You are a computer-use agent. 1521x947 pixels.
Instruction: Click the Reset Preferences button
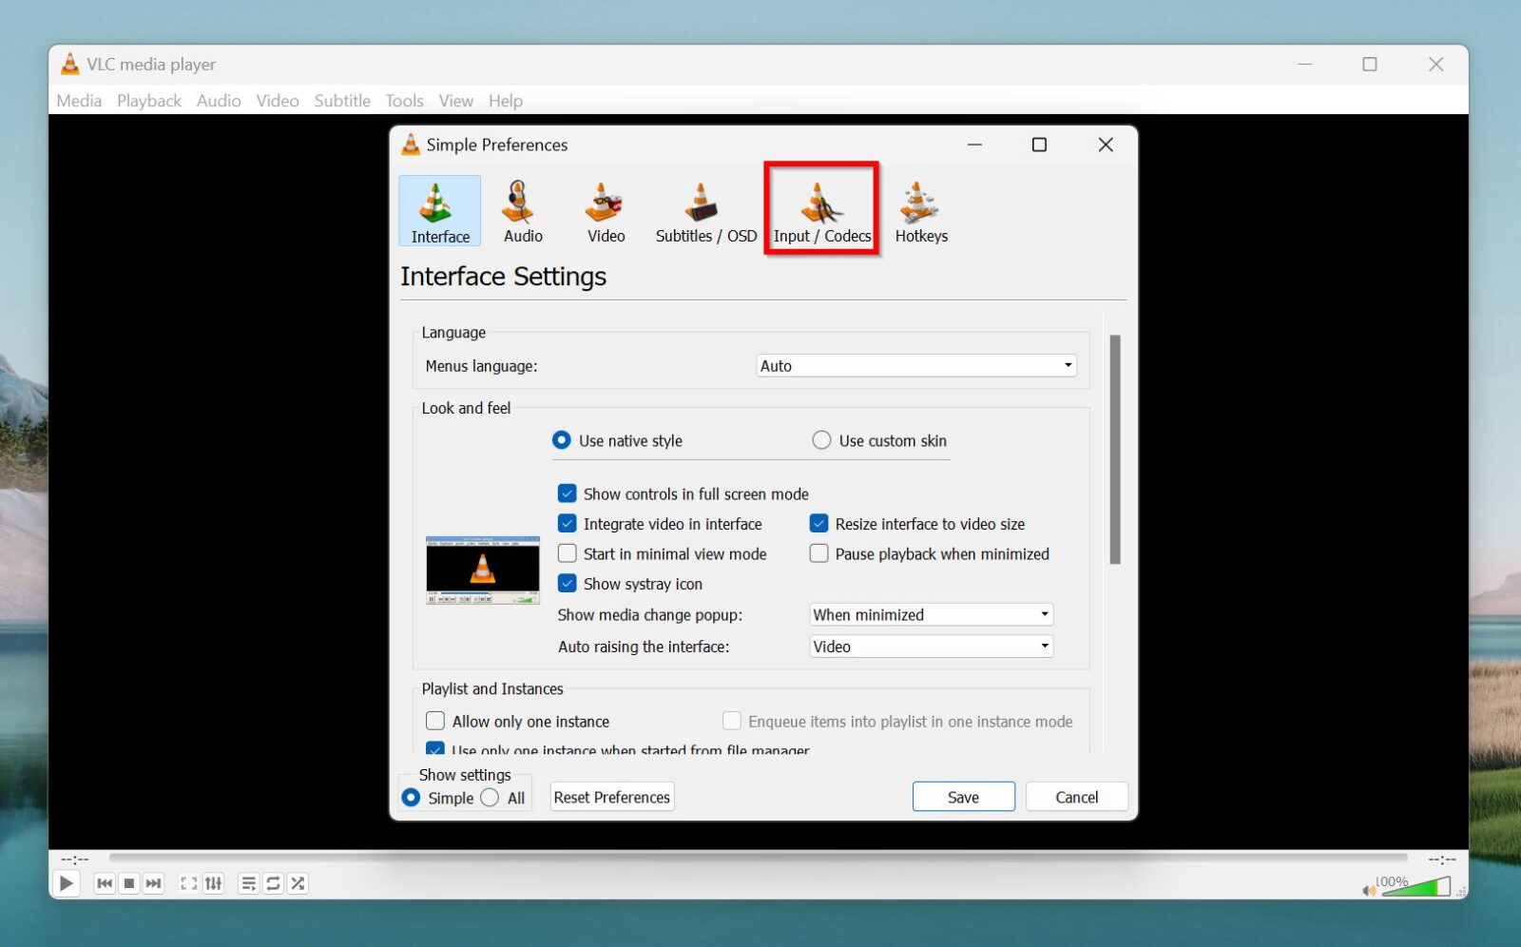pos(611,797)
